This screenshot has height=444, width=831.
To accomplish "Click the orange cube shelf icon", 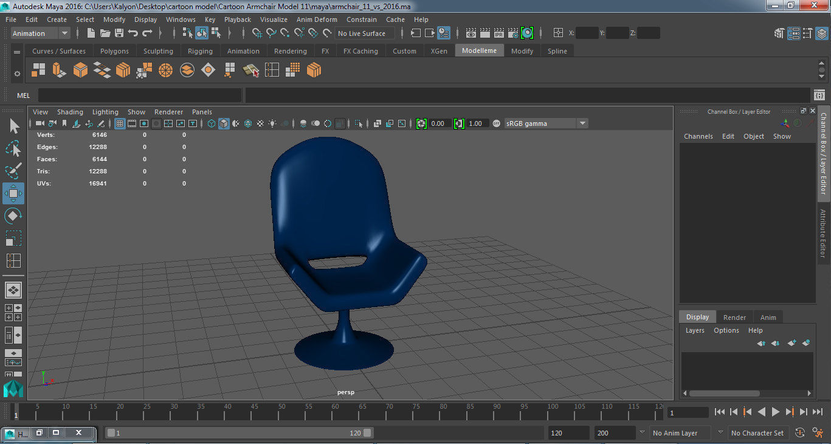I will (x=80, y=71).
